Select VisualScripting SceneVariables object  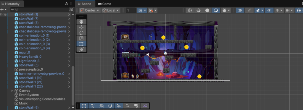pos(42,99)
